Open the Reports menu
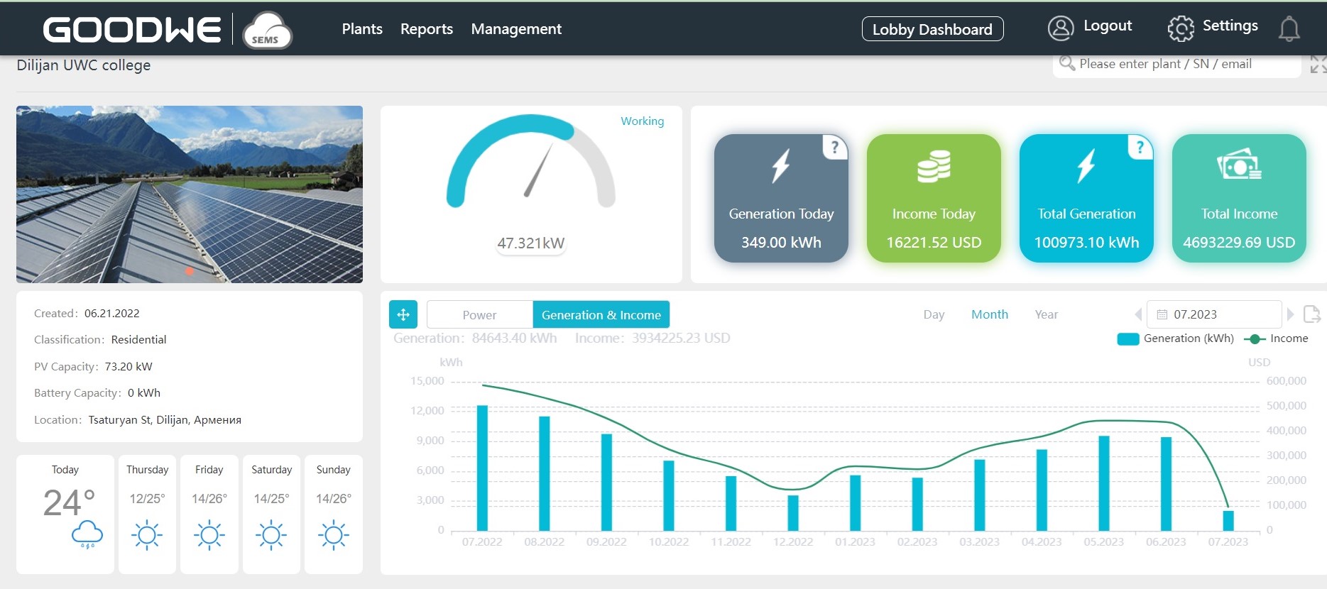 click(426, 29)
